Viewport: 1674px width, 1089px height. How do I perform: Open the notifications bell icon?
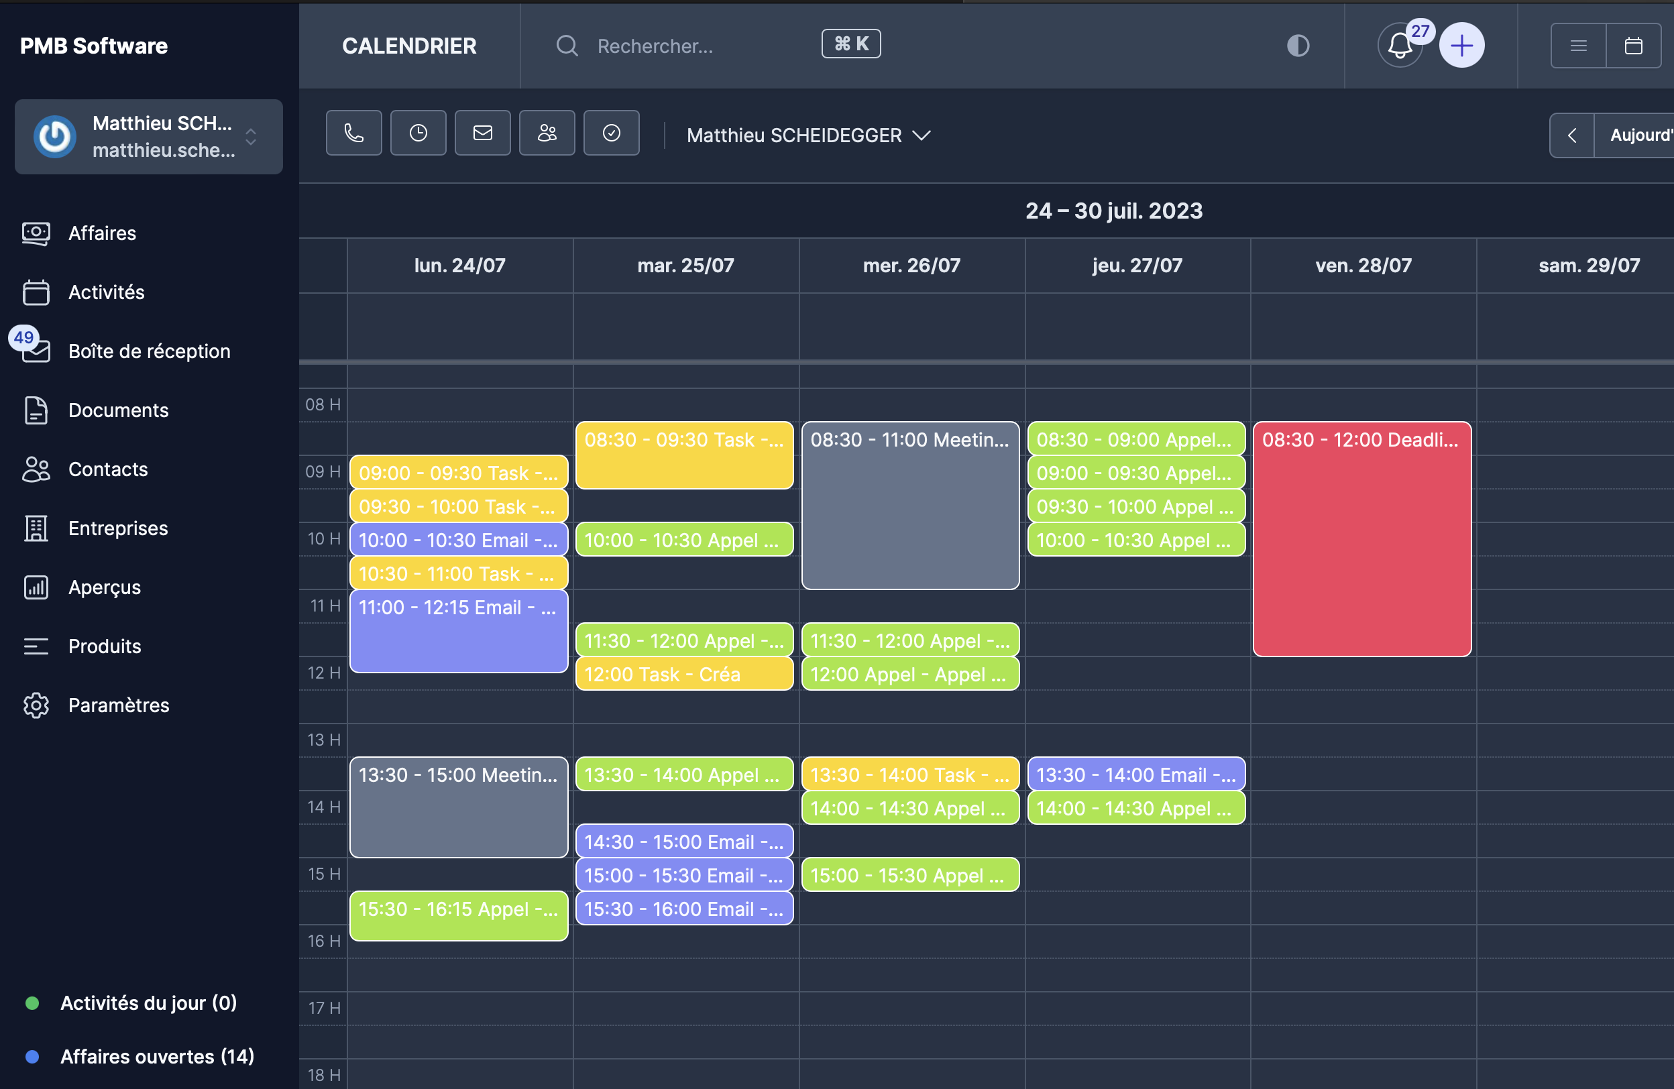(x=1400, y=46)
